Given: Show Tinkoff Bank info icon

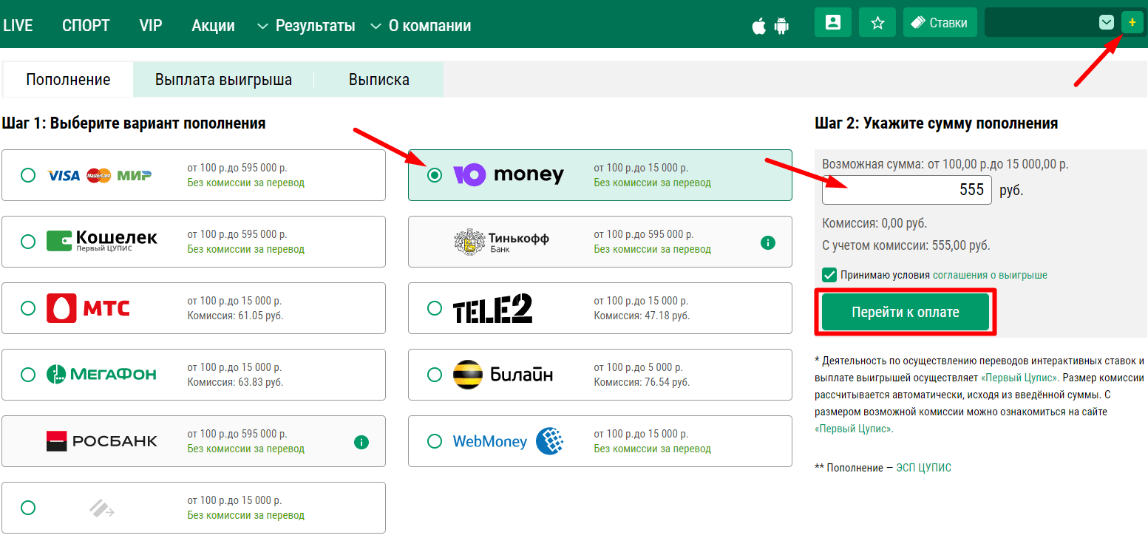Looking at the screenshot, I should click(x=768, y=242).
